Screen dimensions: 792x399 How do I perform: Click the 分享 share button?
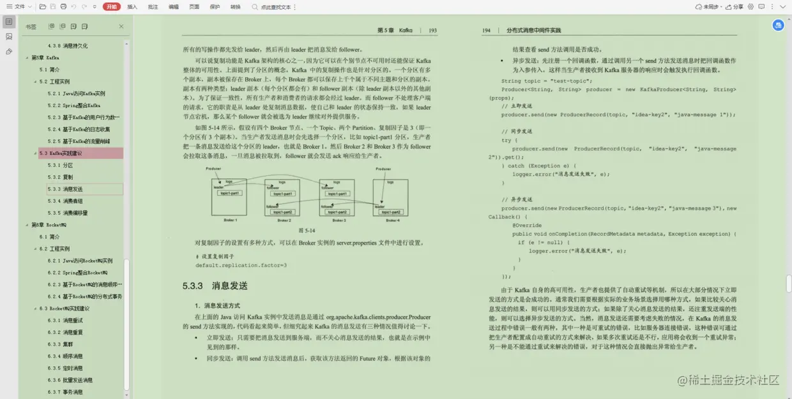(734, 6)
